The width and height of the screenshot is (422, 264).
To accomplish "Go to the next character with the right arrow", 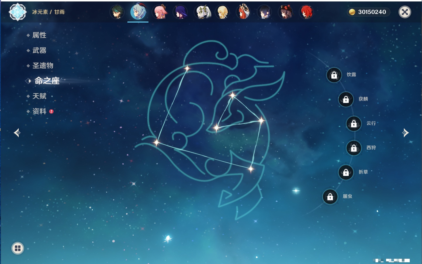I will pos(405,133).
